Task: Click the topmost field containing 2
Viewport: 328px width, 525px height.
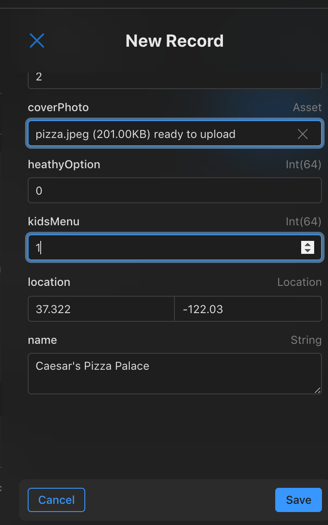Action: point(151,76)
